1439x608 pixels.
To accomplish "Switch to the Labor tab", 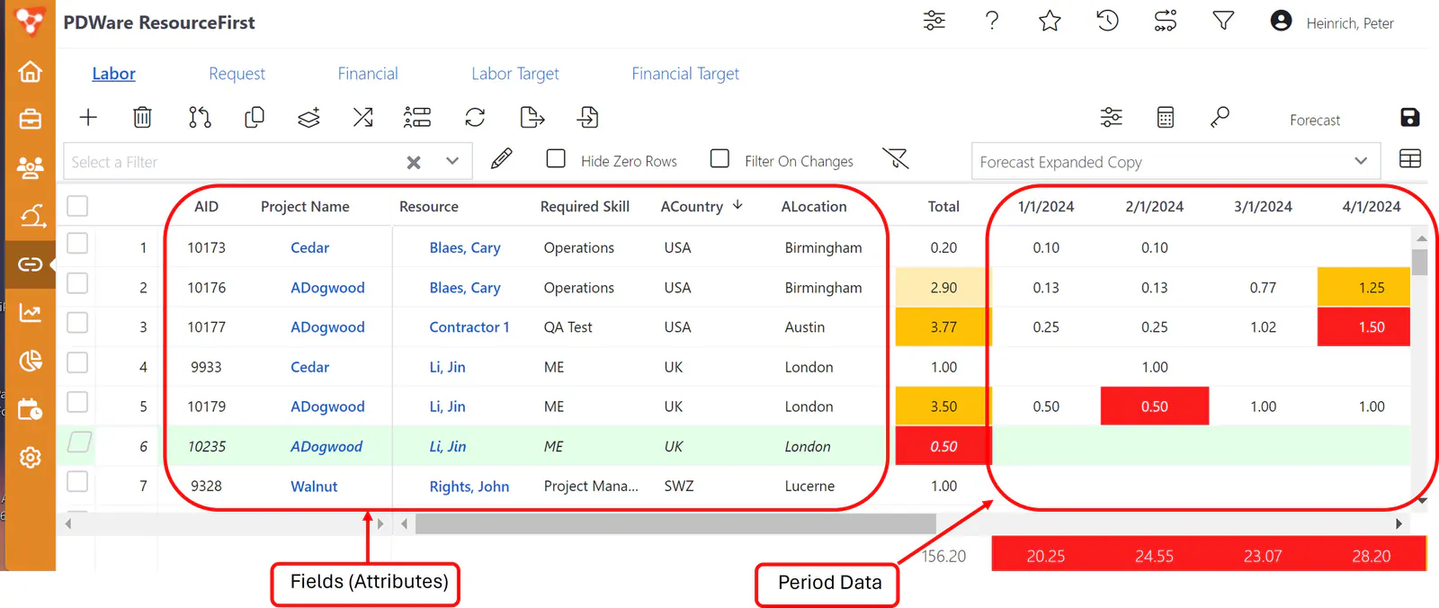I will [x=113, y=74].
